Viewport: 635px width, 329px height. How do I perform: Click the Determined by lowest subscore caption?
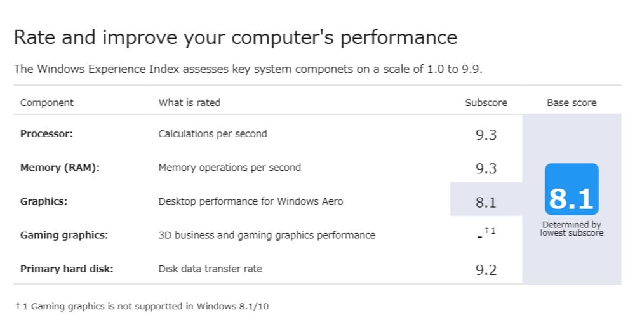coord(571,229)
